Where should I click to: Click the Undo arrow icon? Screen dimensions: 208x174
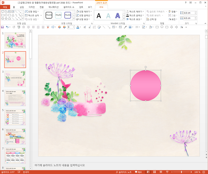point(7,27)
